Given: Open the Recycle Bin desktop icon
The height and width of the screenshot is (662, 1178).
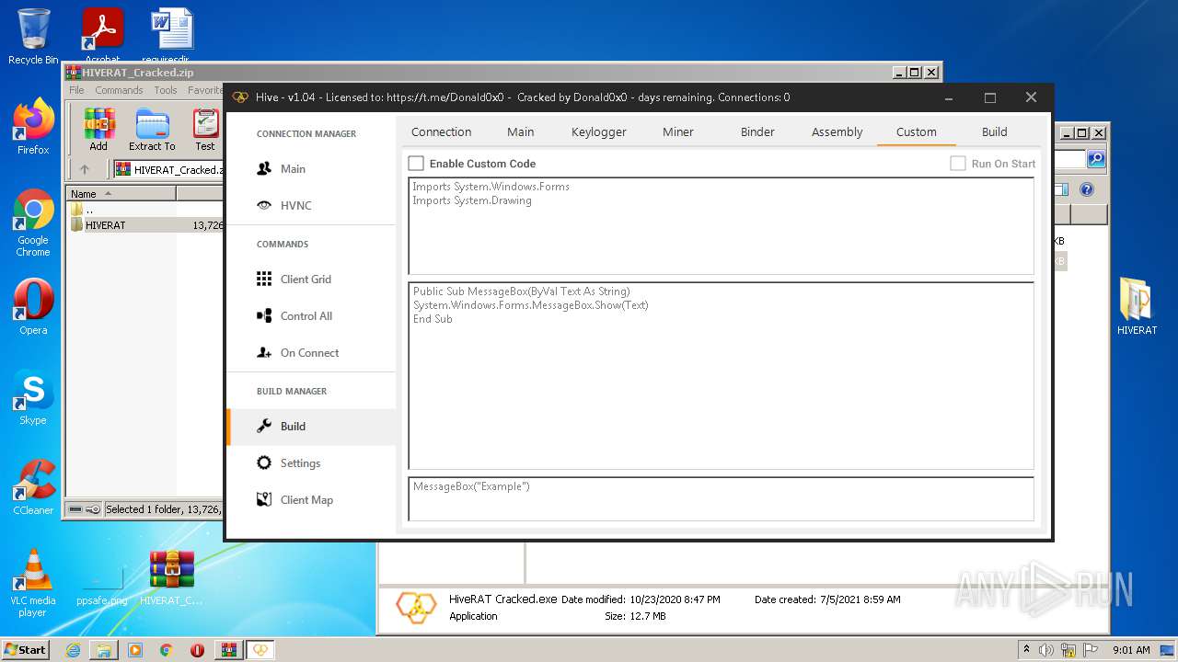Looking at the screenshot, I should point(33,37).
